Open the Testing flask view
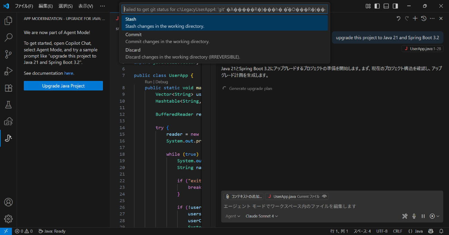449x235 pixels. coord(8,104)
